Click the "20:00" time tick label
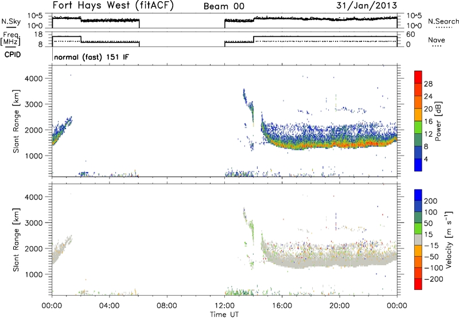 click(340, 306)
